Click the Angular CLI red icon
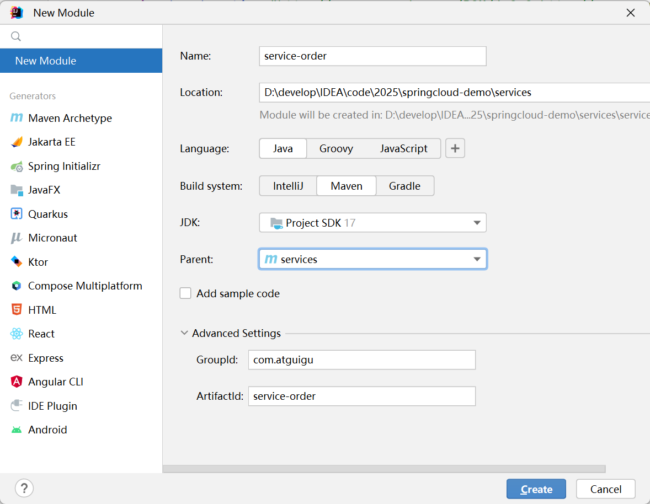Screen dimensions: 650x504 [17, 382]
